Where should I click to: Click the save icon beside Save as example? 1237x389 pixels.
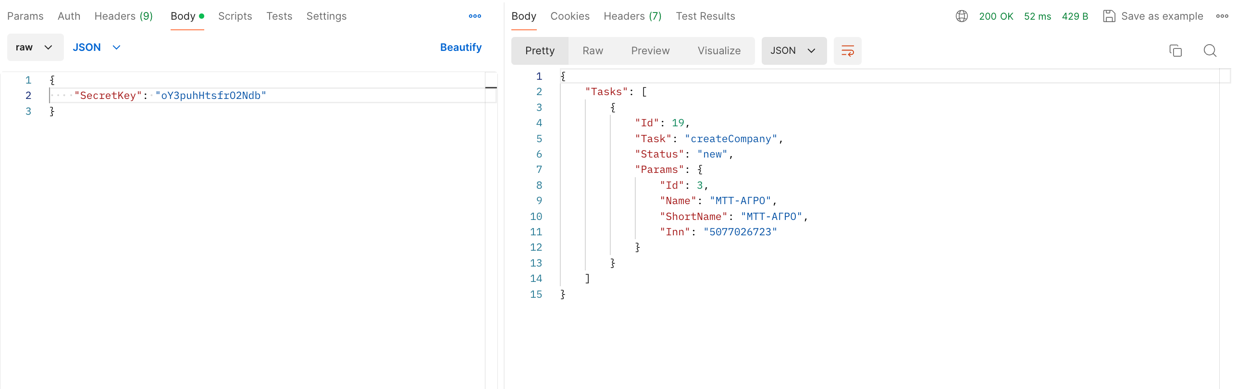coord(1109,16)
